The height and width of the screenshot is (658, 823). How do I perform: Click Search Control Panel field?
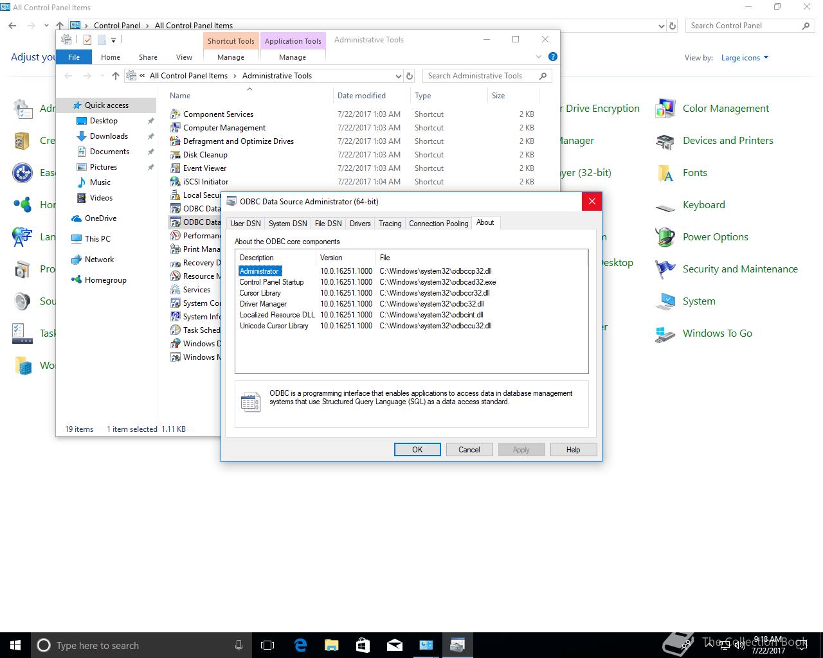pos(750,26)
